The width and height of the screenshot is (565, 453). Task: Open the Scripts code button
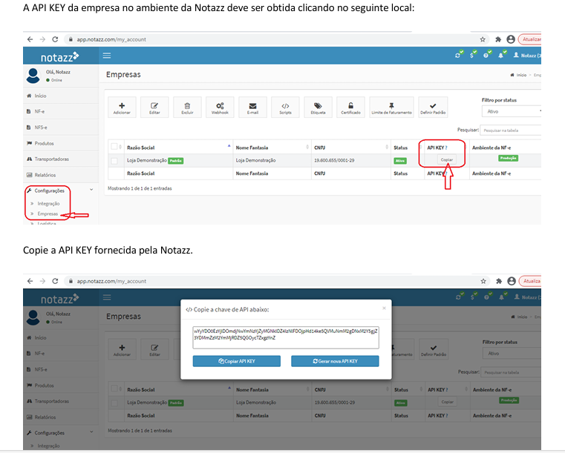click(285, 108)
